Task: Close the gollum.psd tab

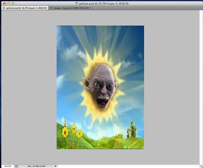Action: [x=4, y=8]
